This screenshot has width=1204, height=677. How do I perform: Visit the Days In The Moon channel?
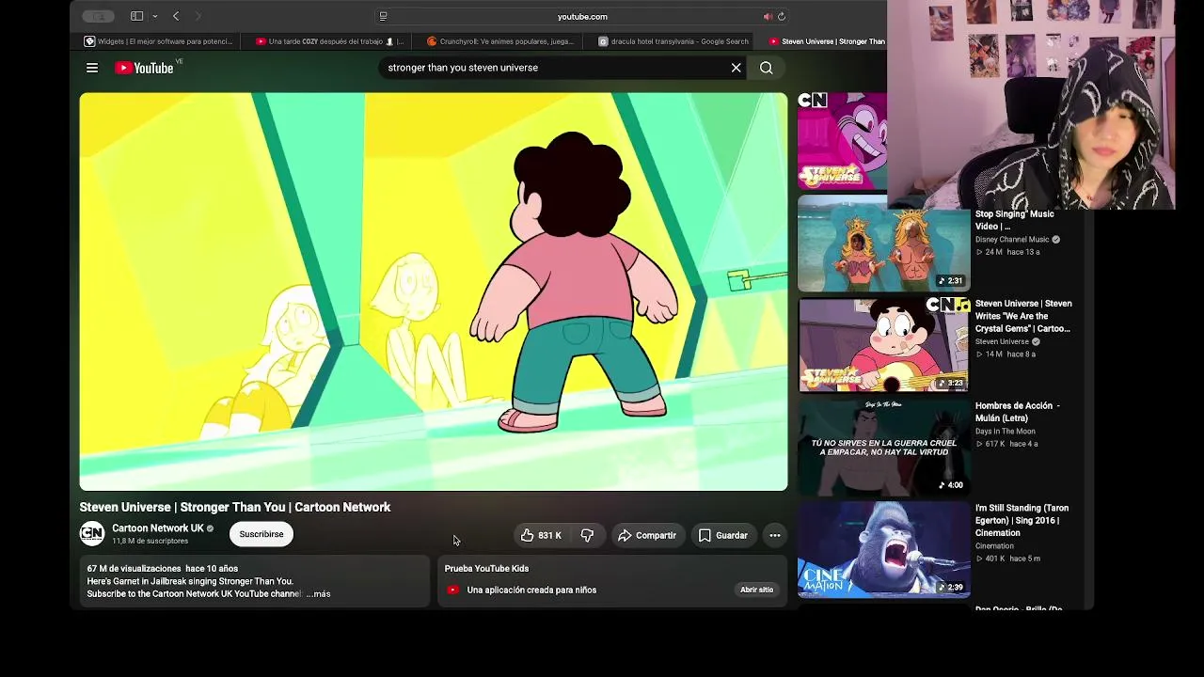point(1006,432)
